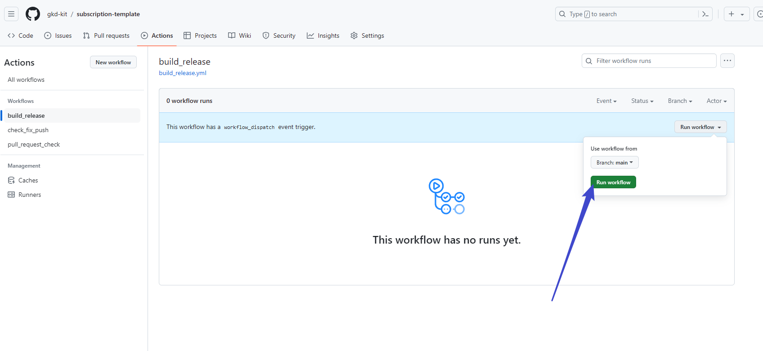The height and width of the screenshot is (351, 763).
Task: Click the Caches database icon
Action: (x=11, y=180)
